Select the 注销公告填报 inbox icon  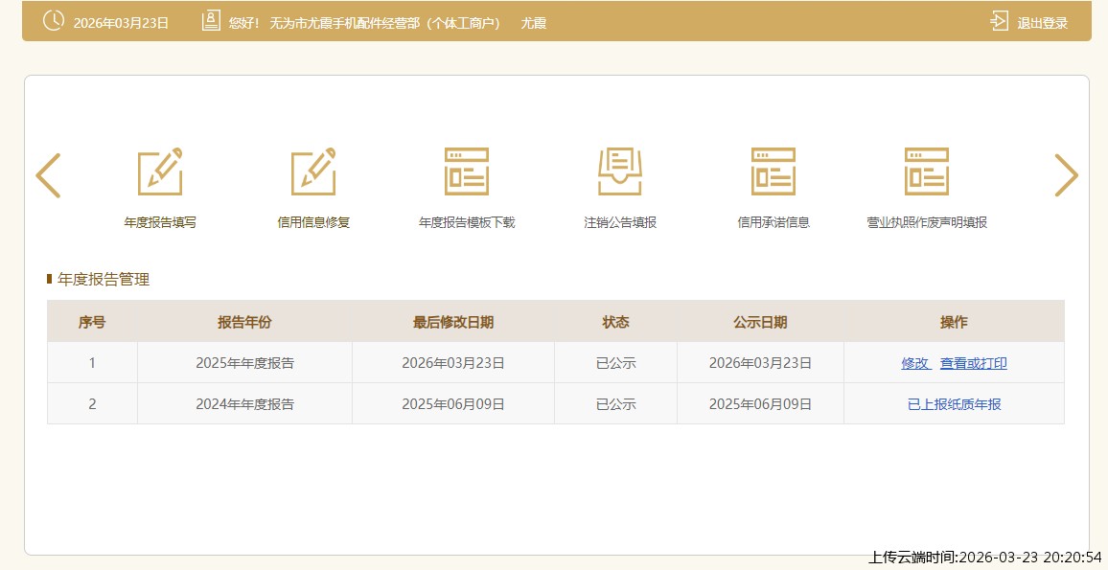tap(620, 172)
